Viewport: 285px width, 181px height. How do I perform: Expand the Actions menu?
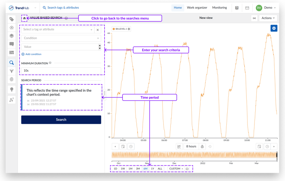point(268,18)
